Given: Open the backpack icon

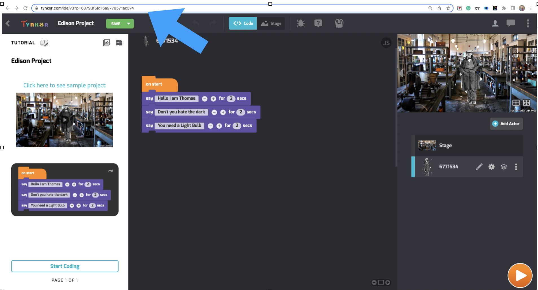Looking at the screenshot, I should (339, 23).
